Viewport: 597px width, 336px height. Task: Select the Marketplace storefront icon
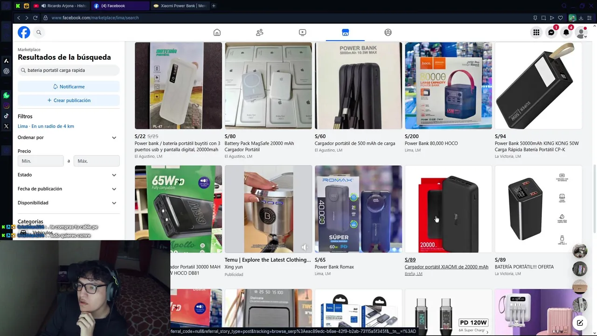(345, 32)
